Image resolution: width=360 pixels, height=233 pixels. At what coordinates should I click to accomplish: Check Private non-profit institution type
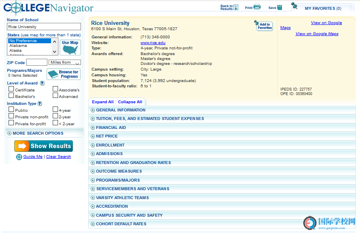pos(11,115)
